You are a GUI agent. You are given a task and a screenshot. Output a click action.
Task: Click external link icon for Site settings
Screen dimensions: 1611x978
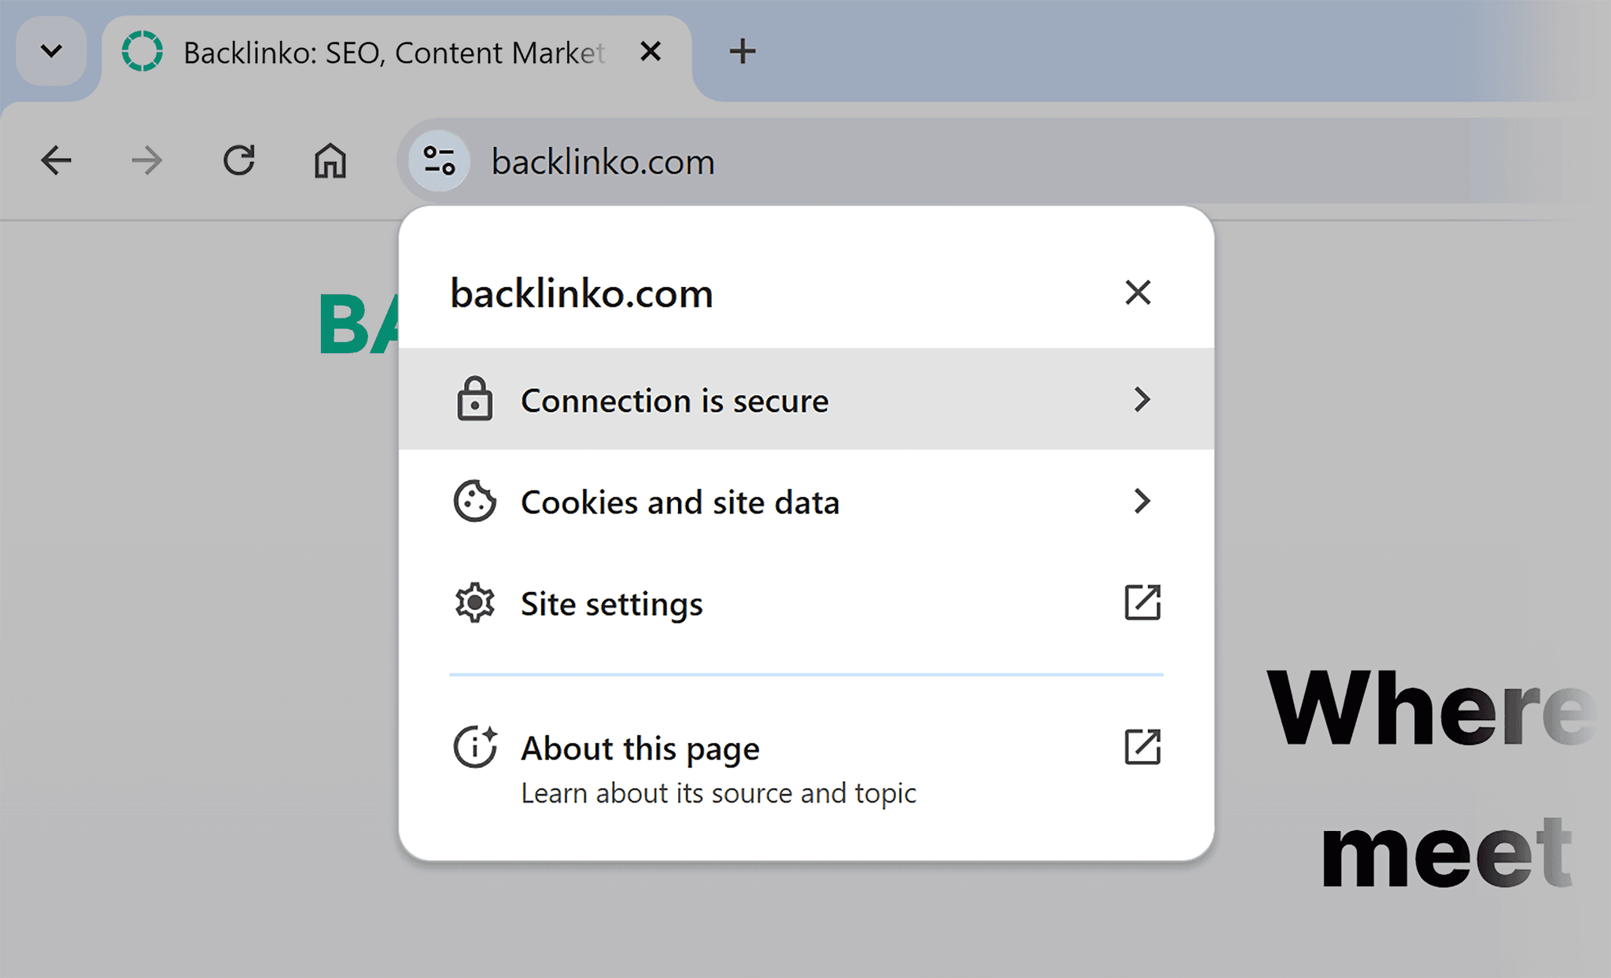(1142, 602)
